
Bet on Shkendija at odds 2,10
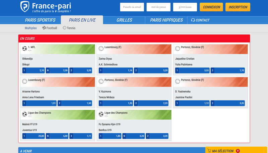[x=33, y=70]
